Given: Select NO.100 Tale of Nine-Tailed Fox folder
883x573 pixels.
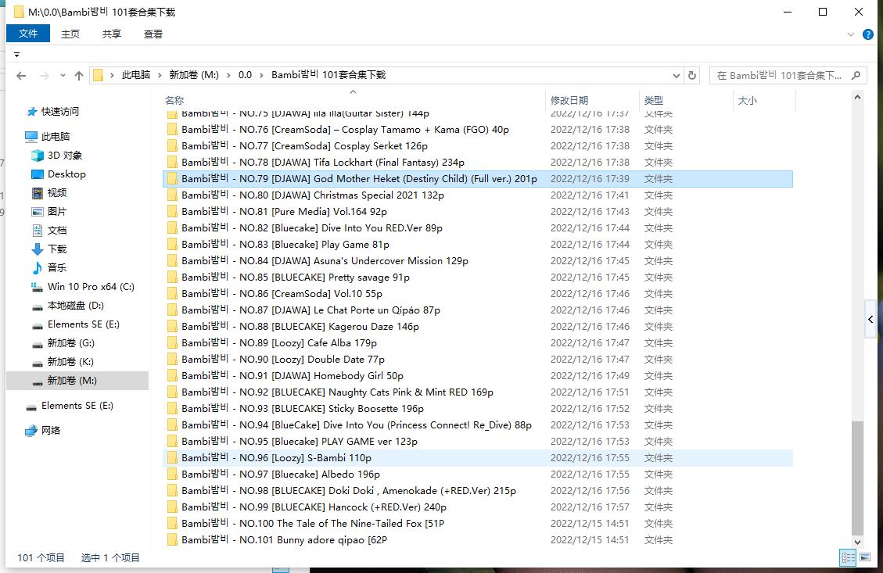Looking at the screenshot, I should (478, 524).
